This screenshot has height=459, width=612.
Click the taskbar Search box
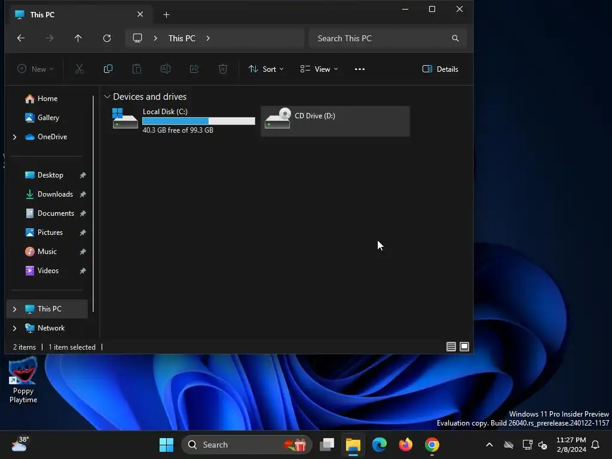click(247, 445)
